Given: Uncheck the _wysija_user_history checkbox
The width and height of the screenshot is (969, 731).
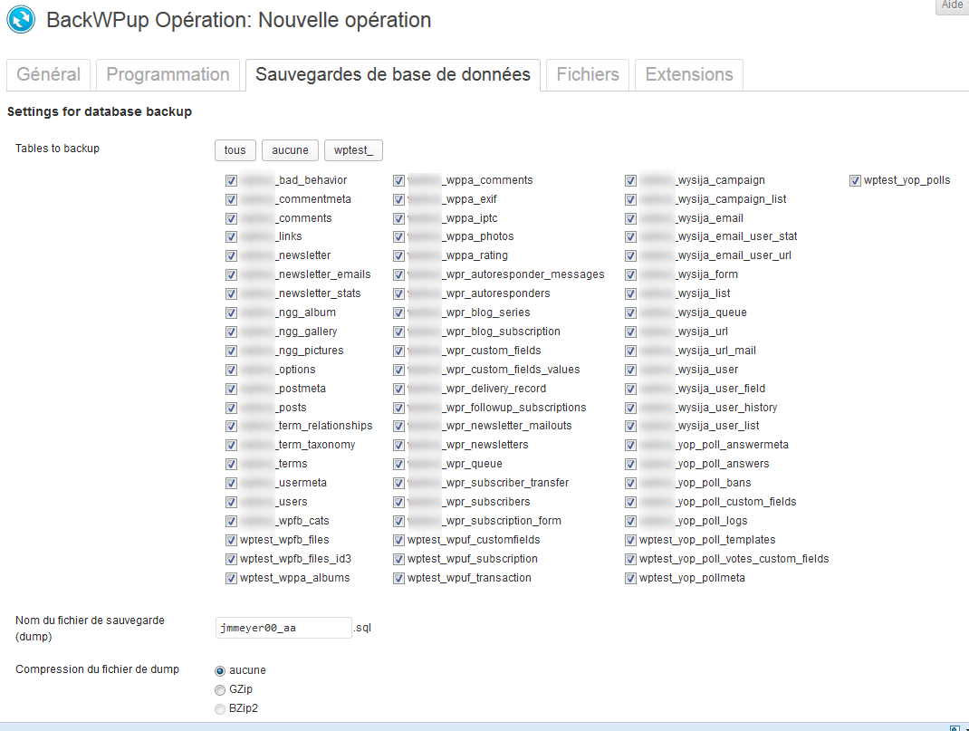Looking at the screenshot, I should (x=630, y=409).
